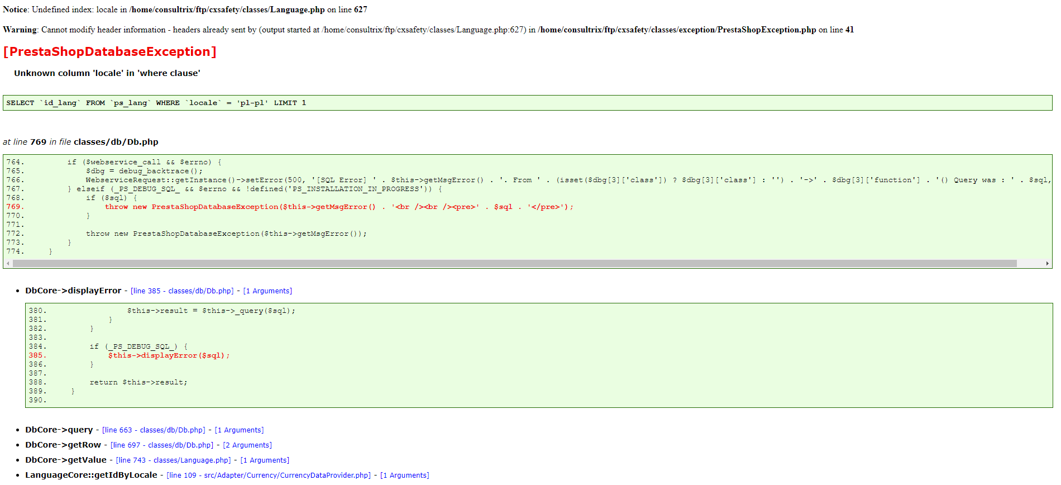
Task: Click the 'if (_PS_DEBUG_SQL_) {' code line 384
Action: pyautogui.click(x=138, y=346)
